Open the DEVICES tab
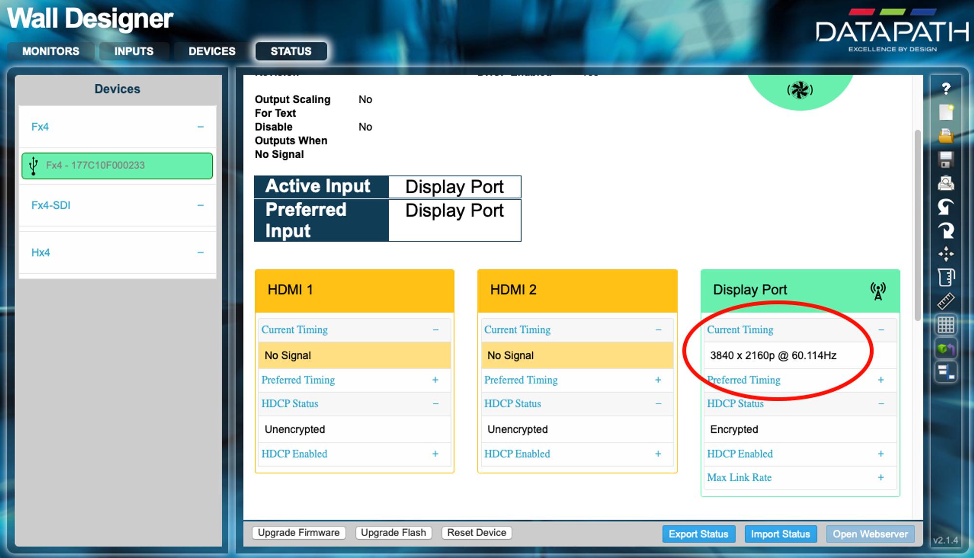Viewport: 974px width, 558px height. pyautogui.click(x=212, y=51)
